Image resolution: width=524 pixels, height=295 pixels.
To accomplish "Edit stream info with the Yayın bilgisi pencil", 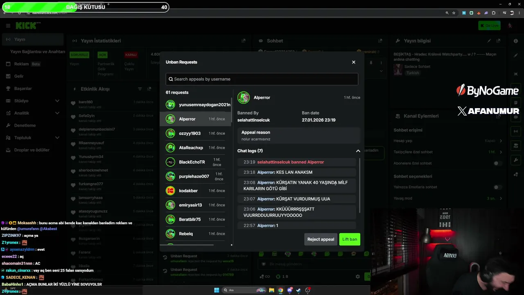I will pos(489,41).
